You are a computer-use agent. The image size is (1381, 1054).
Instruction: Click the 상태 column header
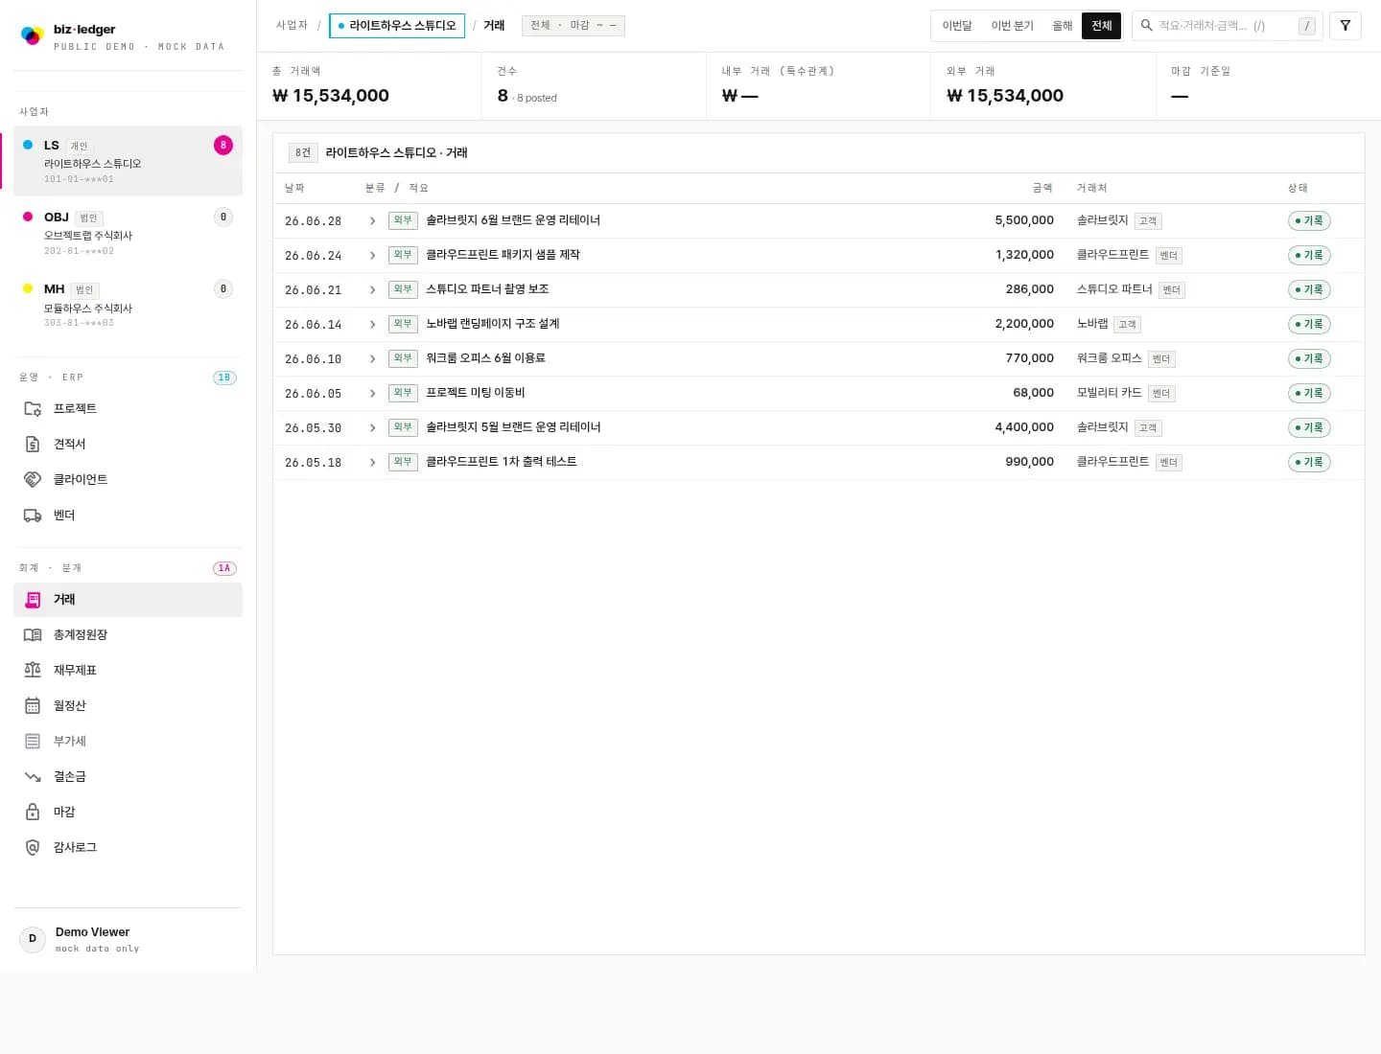[x=1298, y=189]
